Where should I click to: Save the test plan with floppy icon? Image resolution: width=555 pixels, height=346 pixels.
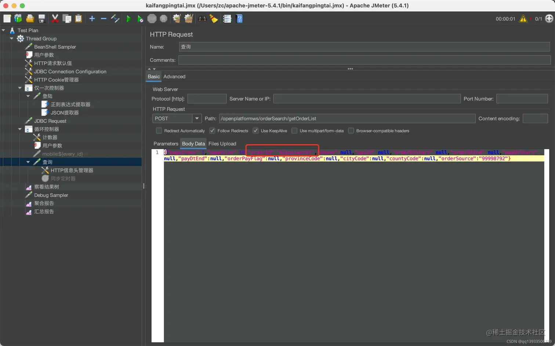point(42,19)
